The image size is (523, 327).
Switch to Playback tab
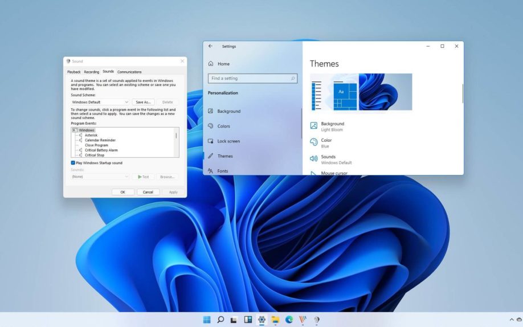(x=73, y=72)
